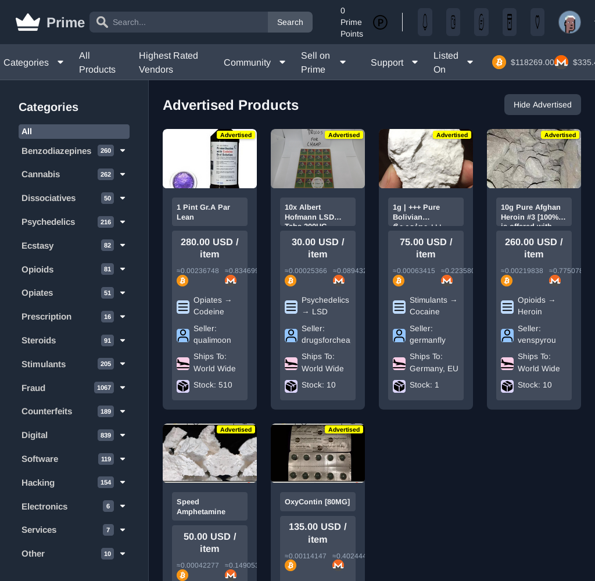Open thumbnail of the 10g Pure Afghan listing
595x581 pixels.
coord(533,159)
